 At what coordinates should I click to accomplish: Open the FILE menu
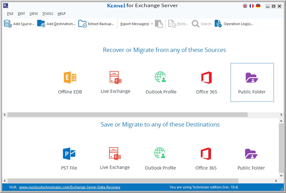[x=10, y=14]
